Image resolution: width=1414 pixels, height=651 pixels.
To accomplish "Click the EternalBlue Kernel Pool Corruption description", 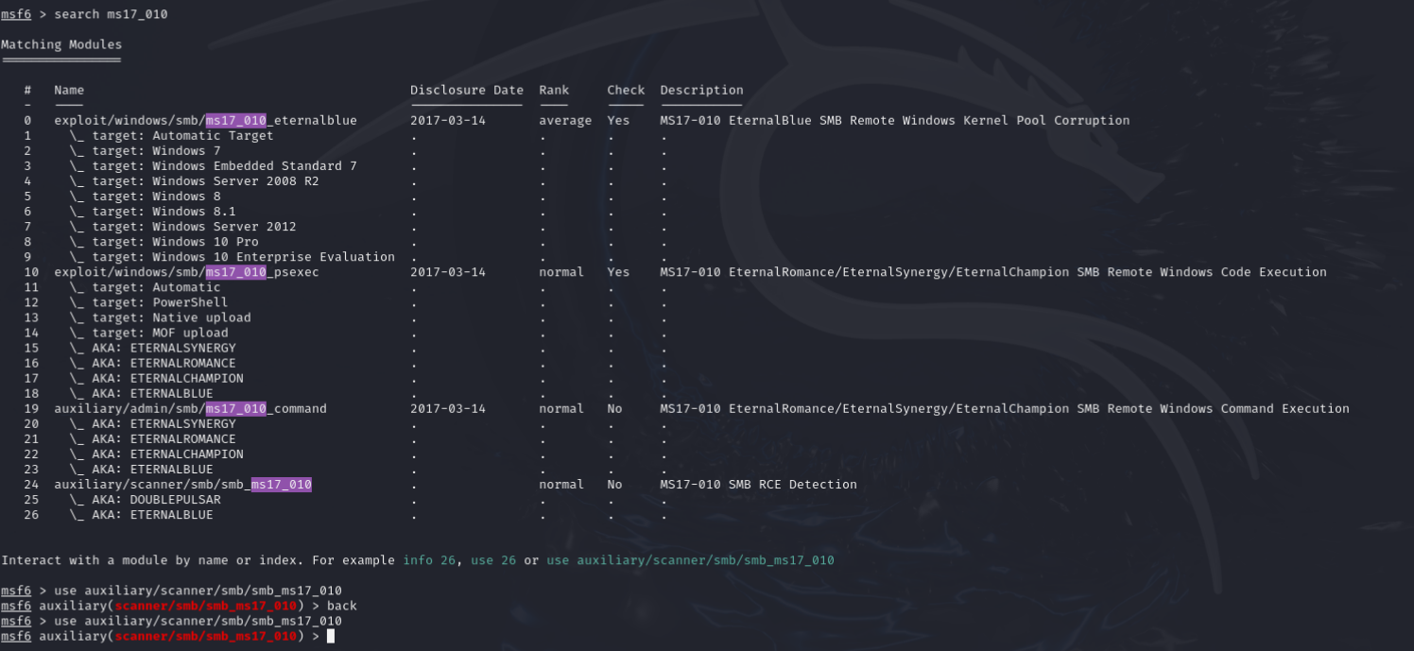I will tap(894, 120).
